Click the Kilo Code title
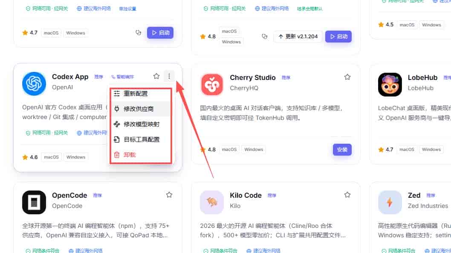 coord(246,195)
